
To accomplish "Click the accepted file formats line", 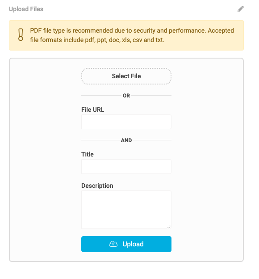I will pos(97,40).
